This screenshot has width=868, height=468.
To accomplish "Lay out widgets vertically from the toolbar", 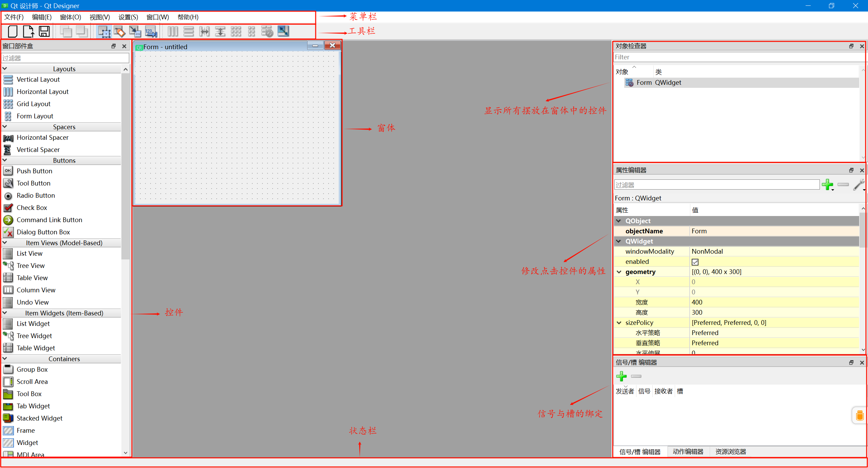I will (189, 32).
